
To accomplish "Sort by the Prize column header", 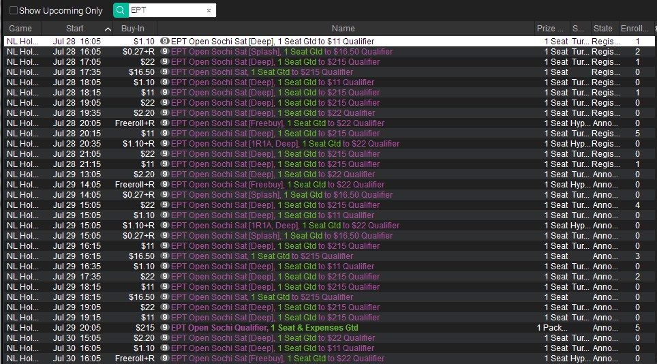I will (x=550, y=29).
